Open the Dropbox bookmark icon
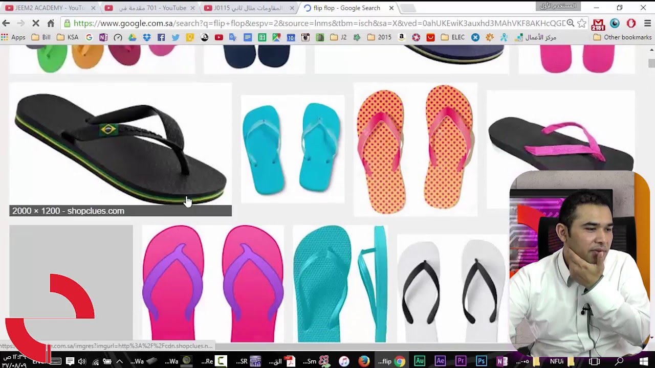655x368 pixels. [147, 37]
